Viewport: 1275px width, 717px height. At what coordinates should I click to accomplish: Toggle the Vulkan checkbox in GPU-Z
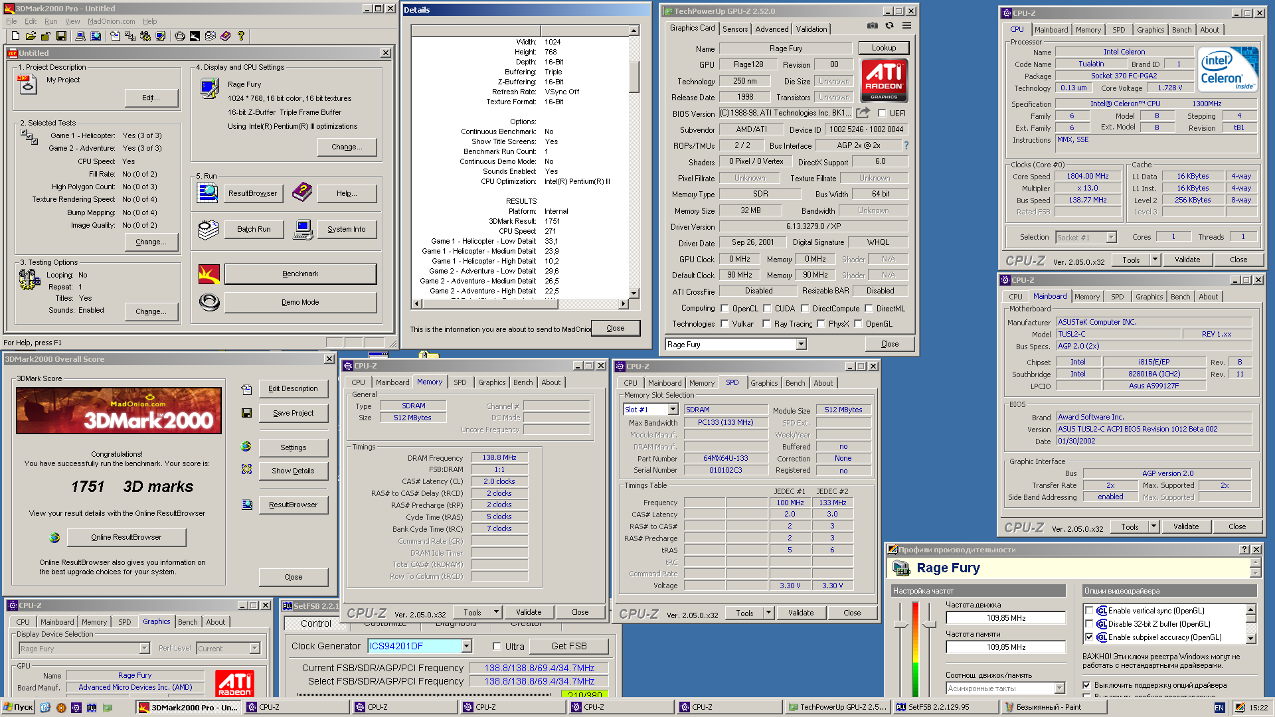[724, 324]
